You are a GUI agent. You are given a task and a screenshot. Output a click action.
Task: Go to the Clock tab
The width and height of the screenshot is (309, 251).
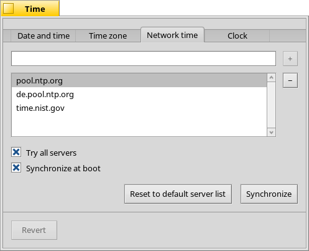tap(237, 36)
